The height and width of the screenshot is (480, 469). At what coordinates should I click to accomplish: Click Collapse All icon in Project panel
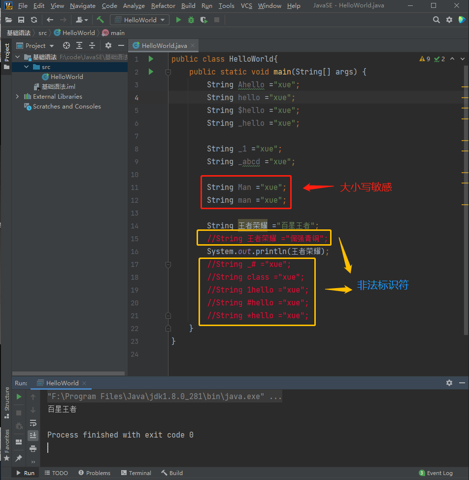pos(92,45)
